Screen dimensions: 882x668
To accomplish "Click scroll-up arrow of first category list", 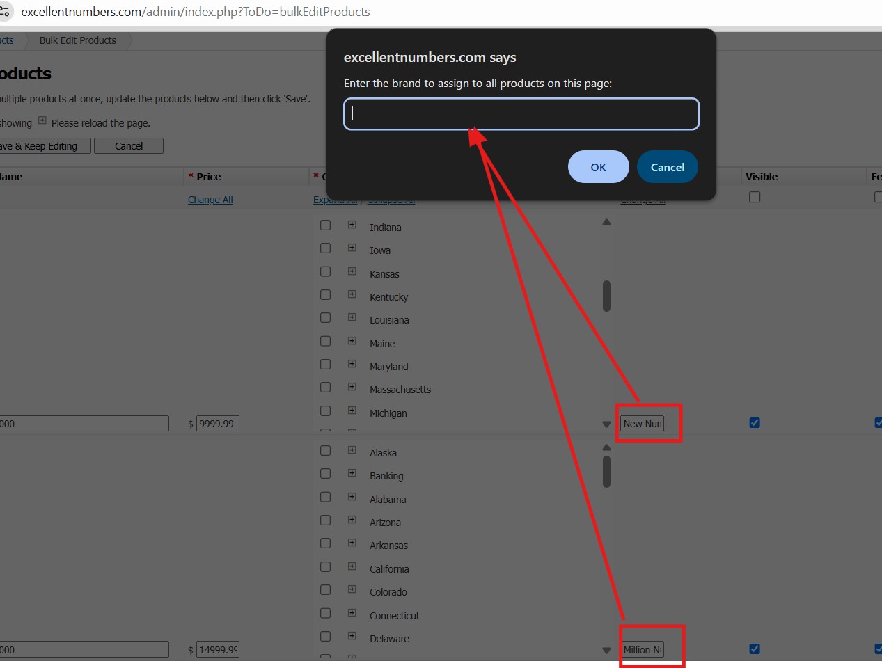I will 606,222.
